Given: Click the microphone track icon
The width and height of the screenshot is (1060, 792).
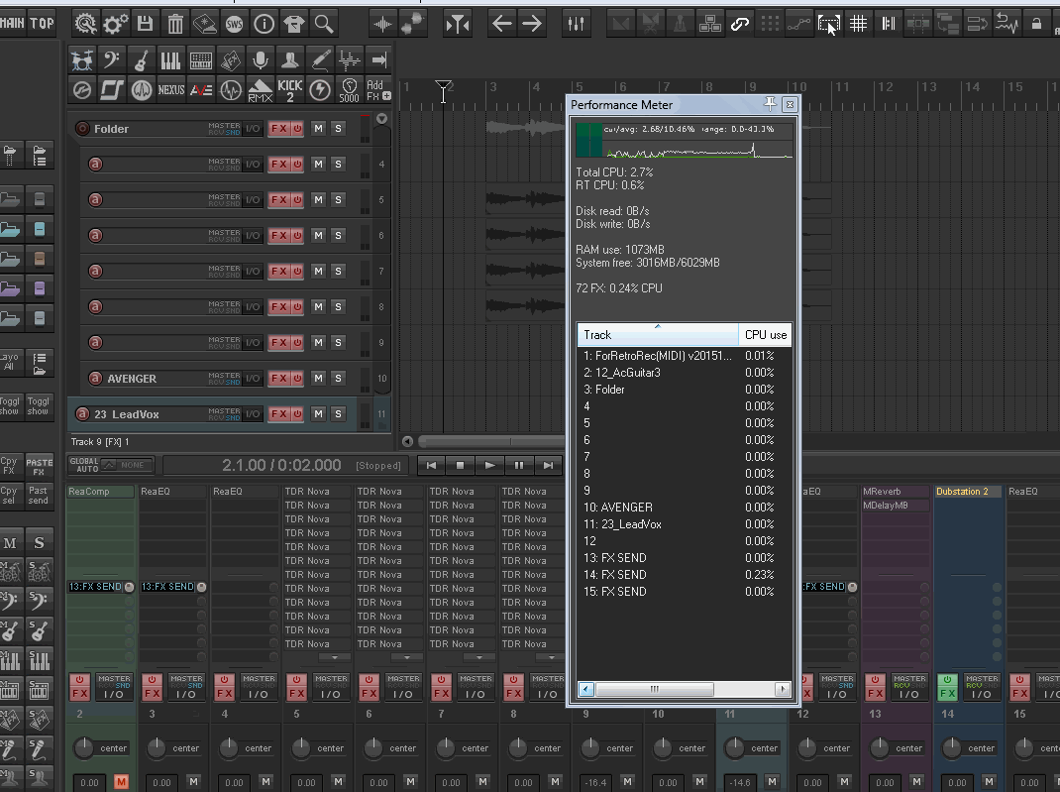Looking at the screenshot, I should 260,60.
